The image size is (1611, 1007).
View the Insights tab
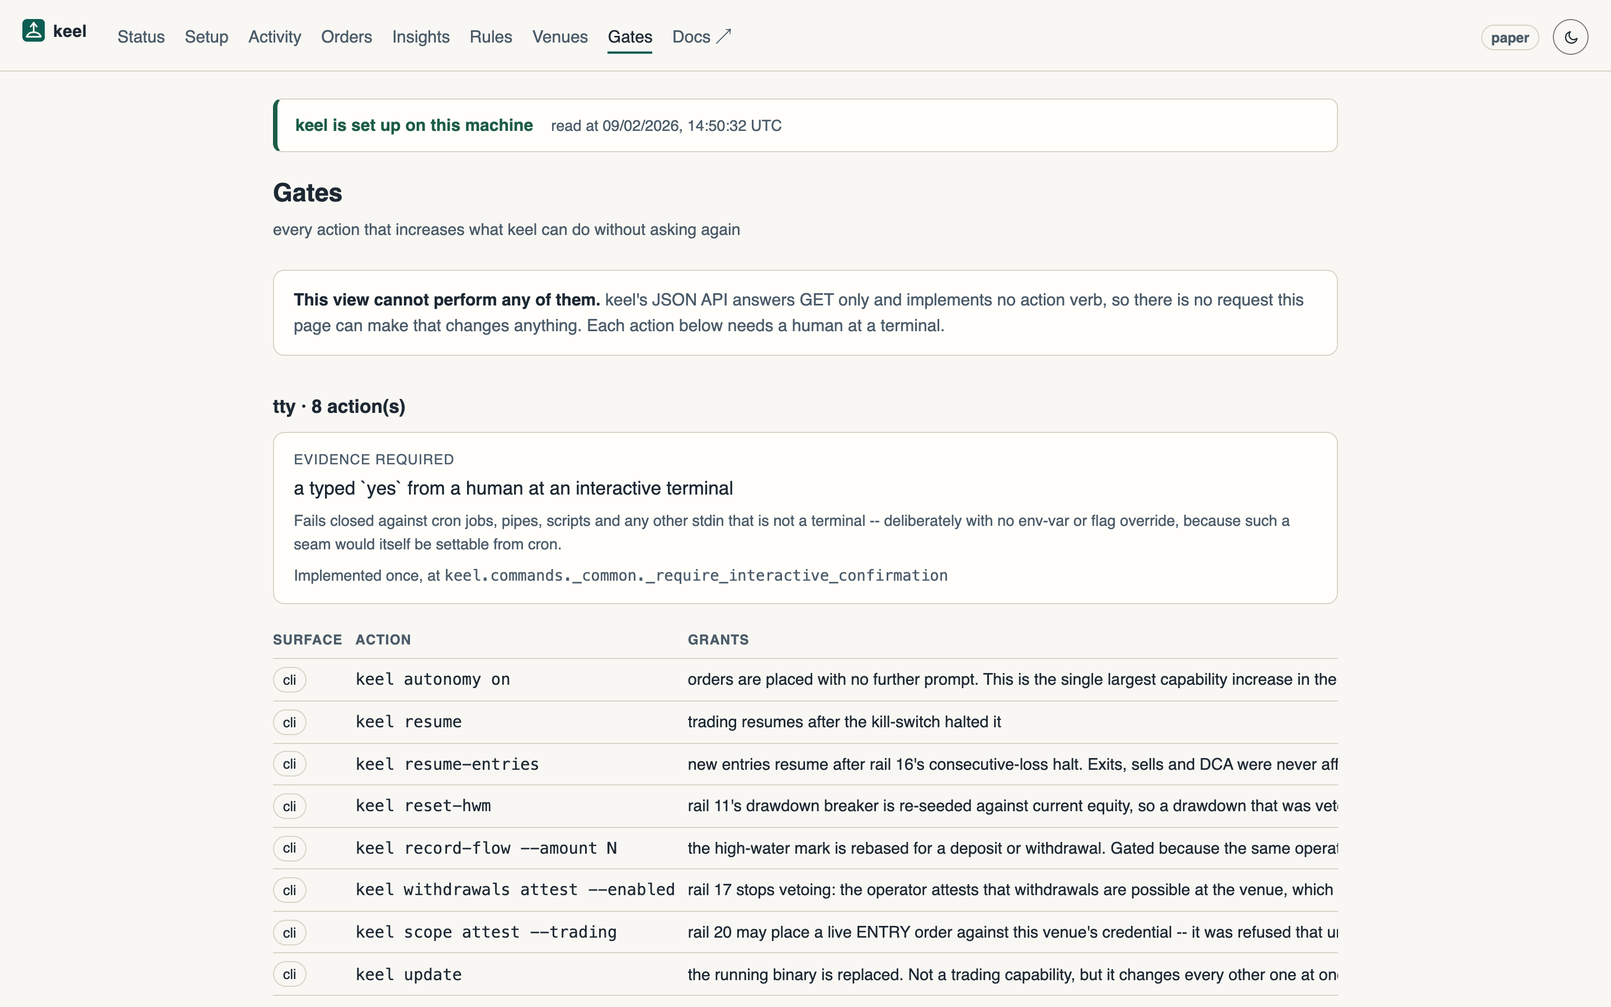tap(421, 36)
